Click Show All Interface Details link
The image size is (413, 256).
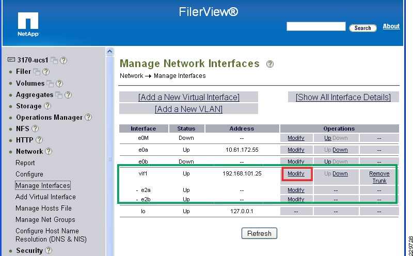tap(343, 97)
